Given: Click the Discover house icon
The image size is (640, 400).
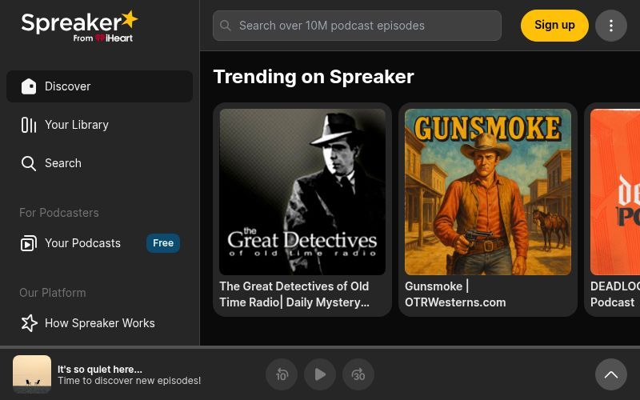Looking at the screenshot, I should tap(29, 86).
